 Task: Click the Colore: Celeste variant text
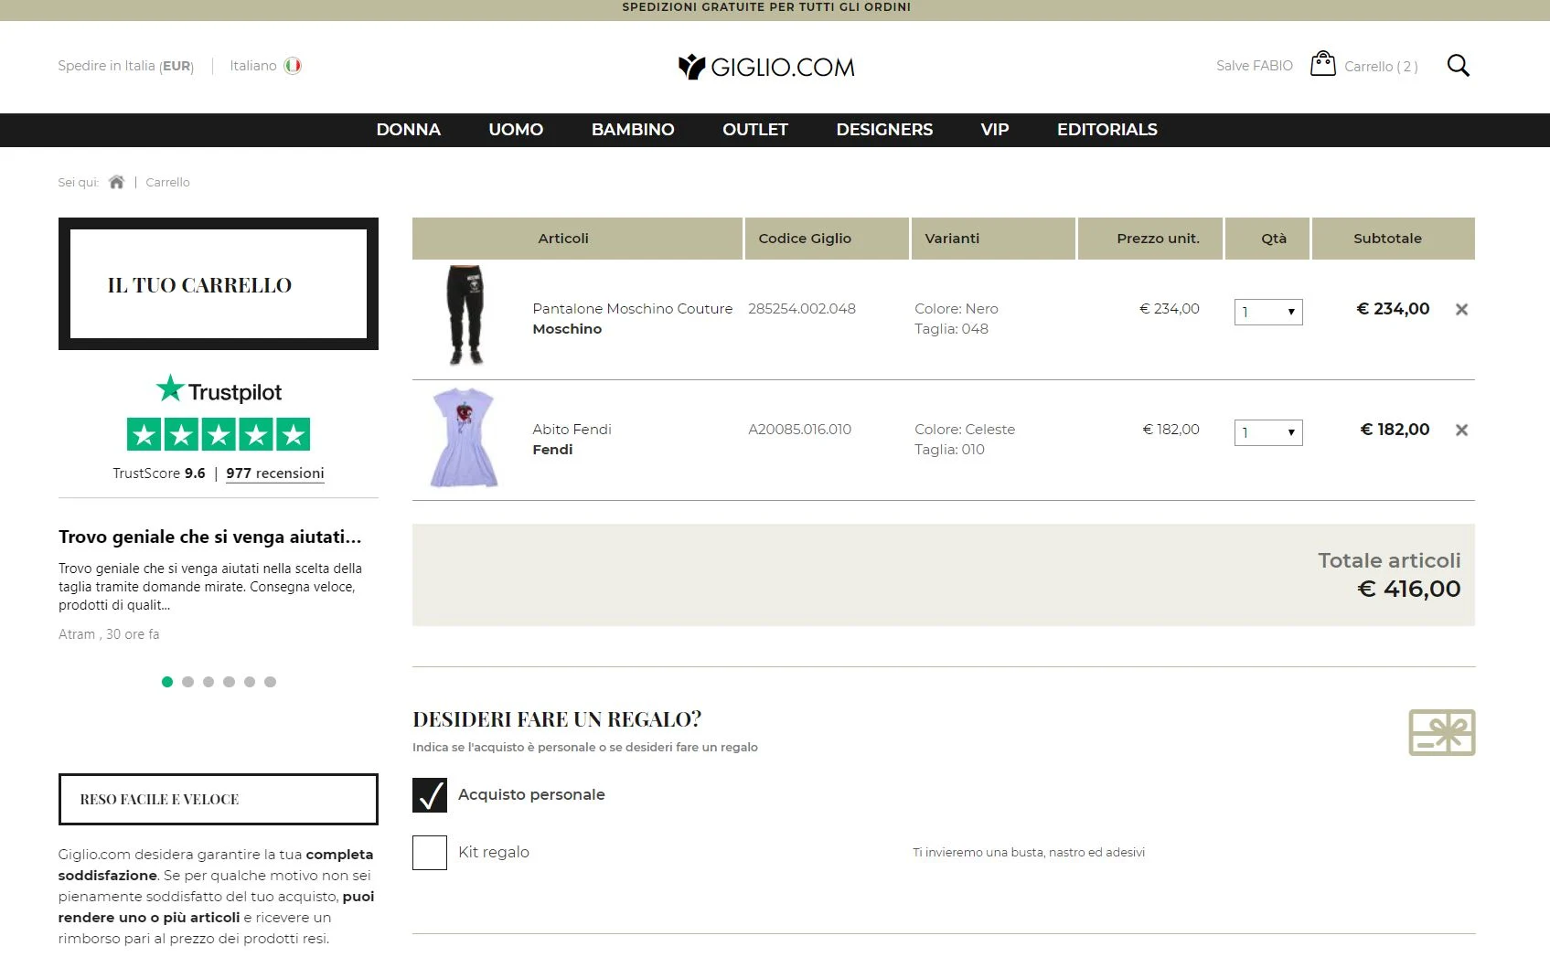click(965, 430)
